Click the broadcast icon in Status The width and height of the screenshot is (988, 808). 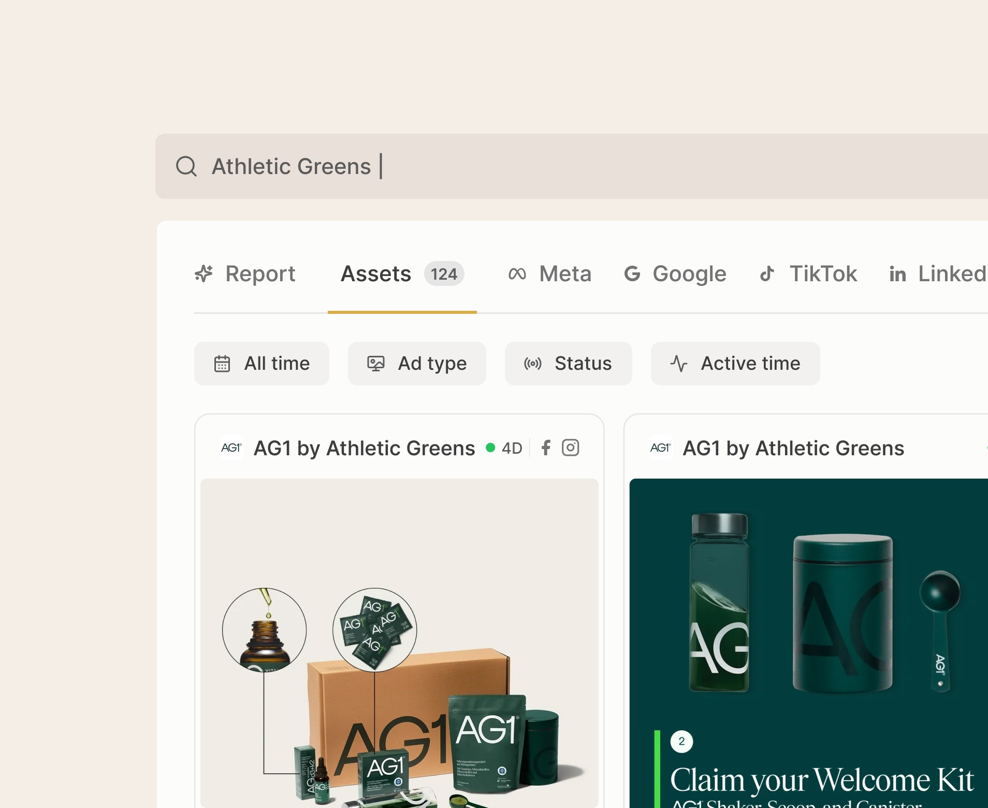[x=533, y=364]
